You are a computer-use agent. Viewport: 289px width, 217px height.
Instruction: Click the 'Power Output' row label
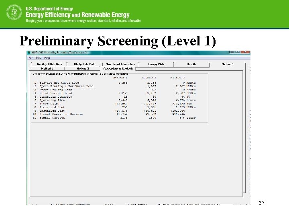(50, 104)
